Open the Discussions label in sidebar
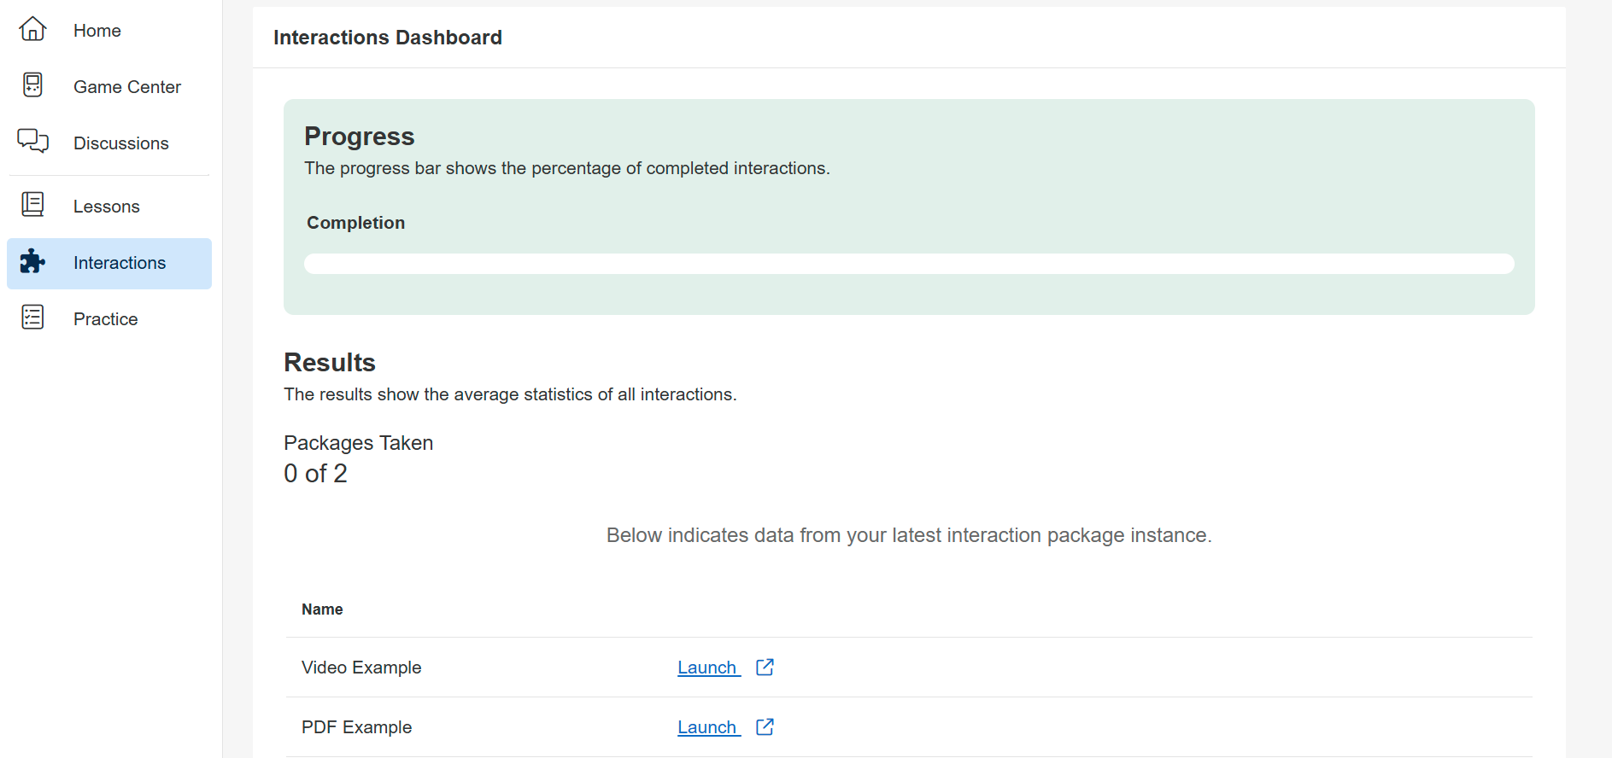 pyautogui.click(x=120, y=143)
